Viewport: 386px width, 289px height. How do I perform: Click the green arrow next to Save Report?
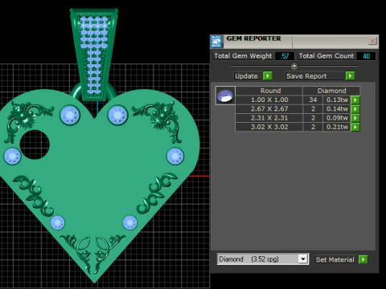[x=350, y=76]
